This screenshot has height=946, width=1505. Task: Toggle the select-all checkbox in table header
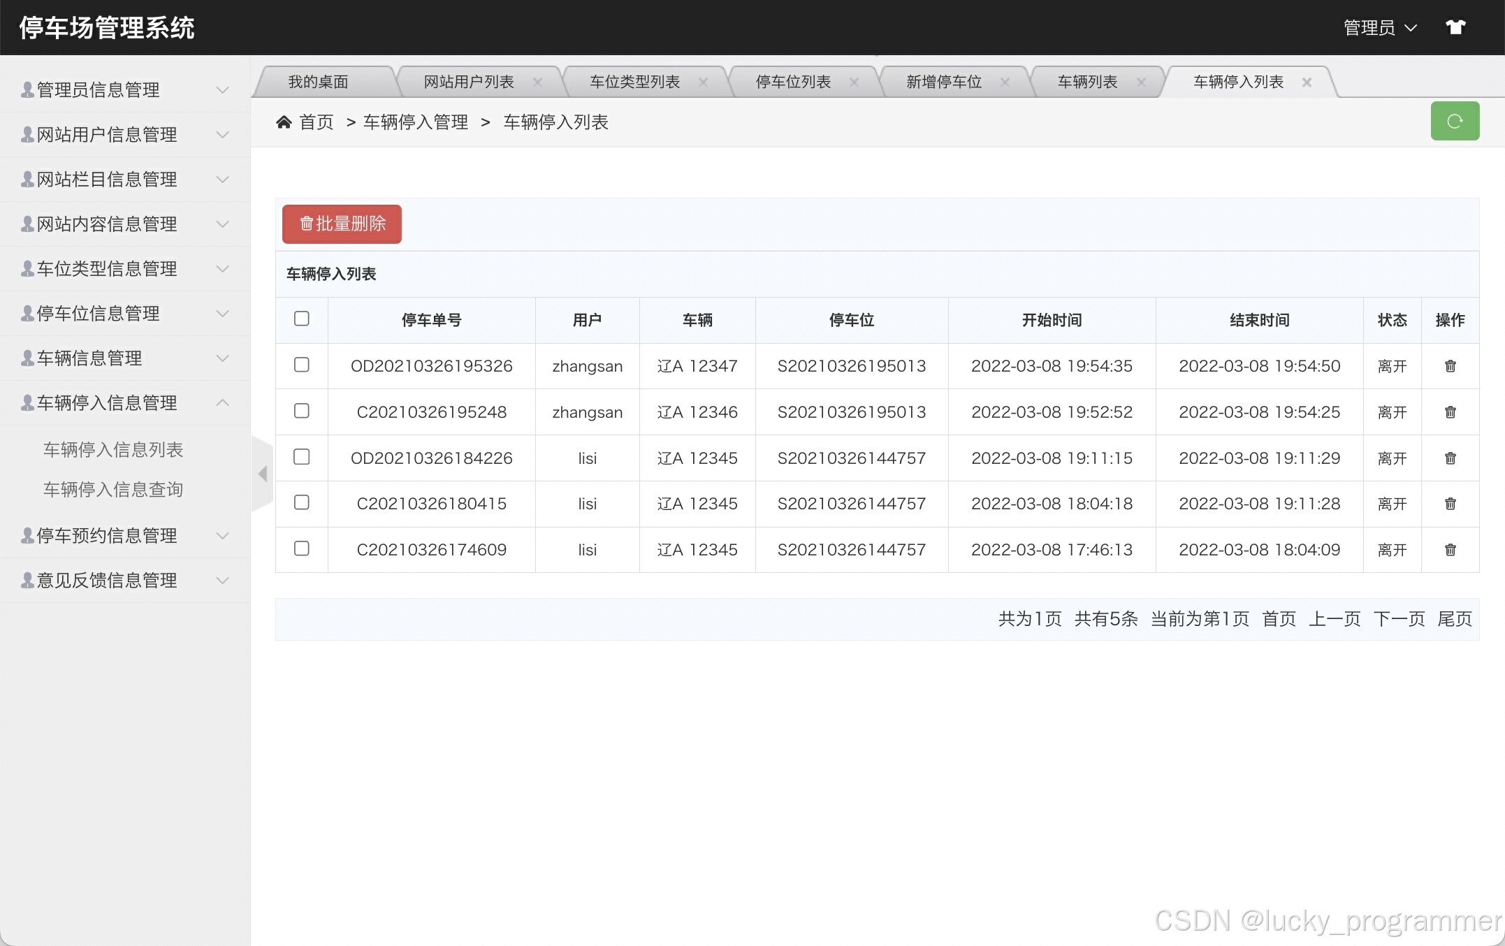tap(302, 319)
